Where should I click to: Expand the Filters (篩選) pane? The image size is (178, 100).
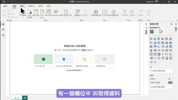pyautogui.click(x=146, y=24)
